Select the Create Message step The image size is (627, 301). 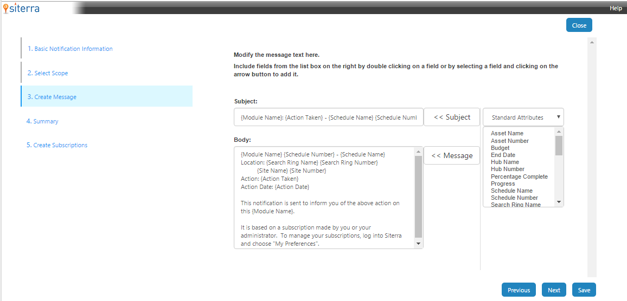pyautogui.click(x=55, y=97)
